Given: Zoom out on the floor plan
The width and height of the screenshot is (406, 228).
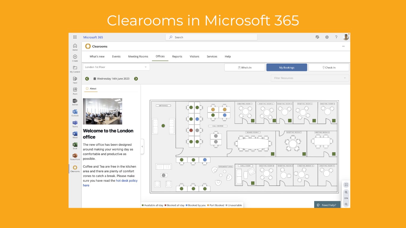Looking at the screenshot, I should coord(346,204).
